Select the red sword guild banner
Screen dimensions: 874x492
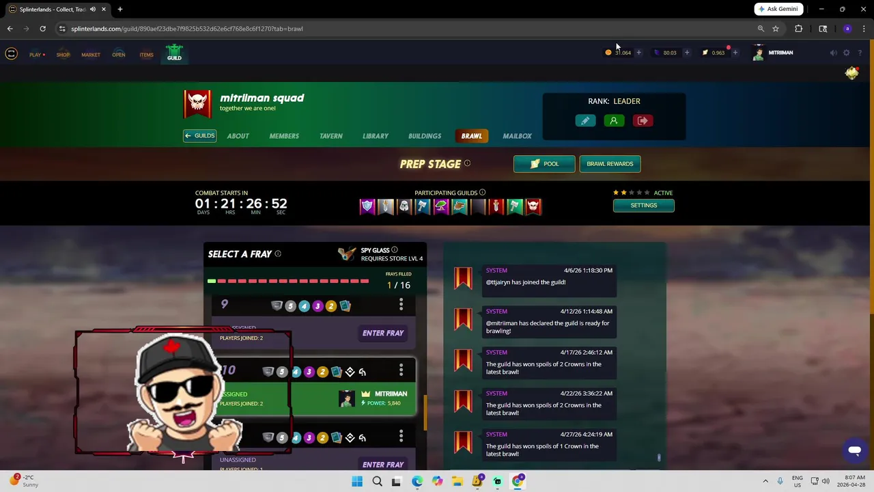click(496, 206)
